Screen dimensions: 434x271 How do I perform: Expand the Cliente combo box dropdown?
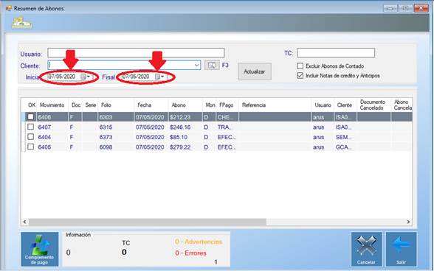[x=196, y=66]
